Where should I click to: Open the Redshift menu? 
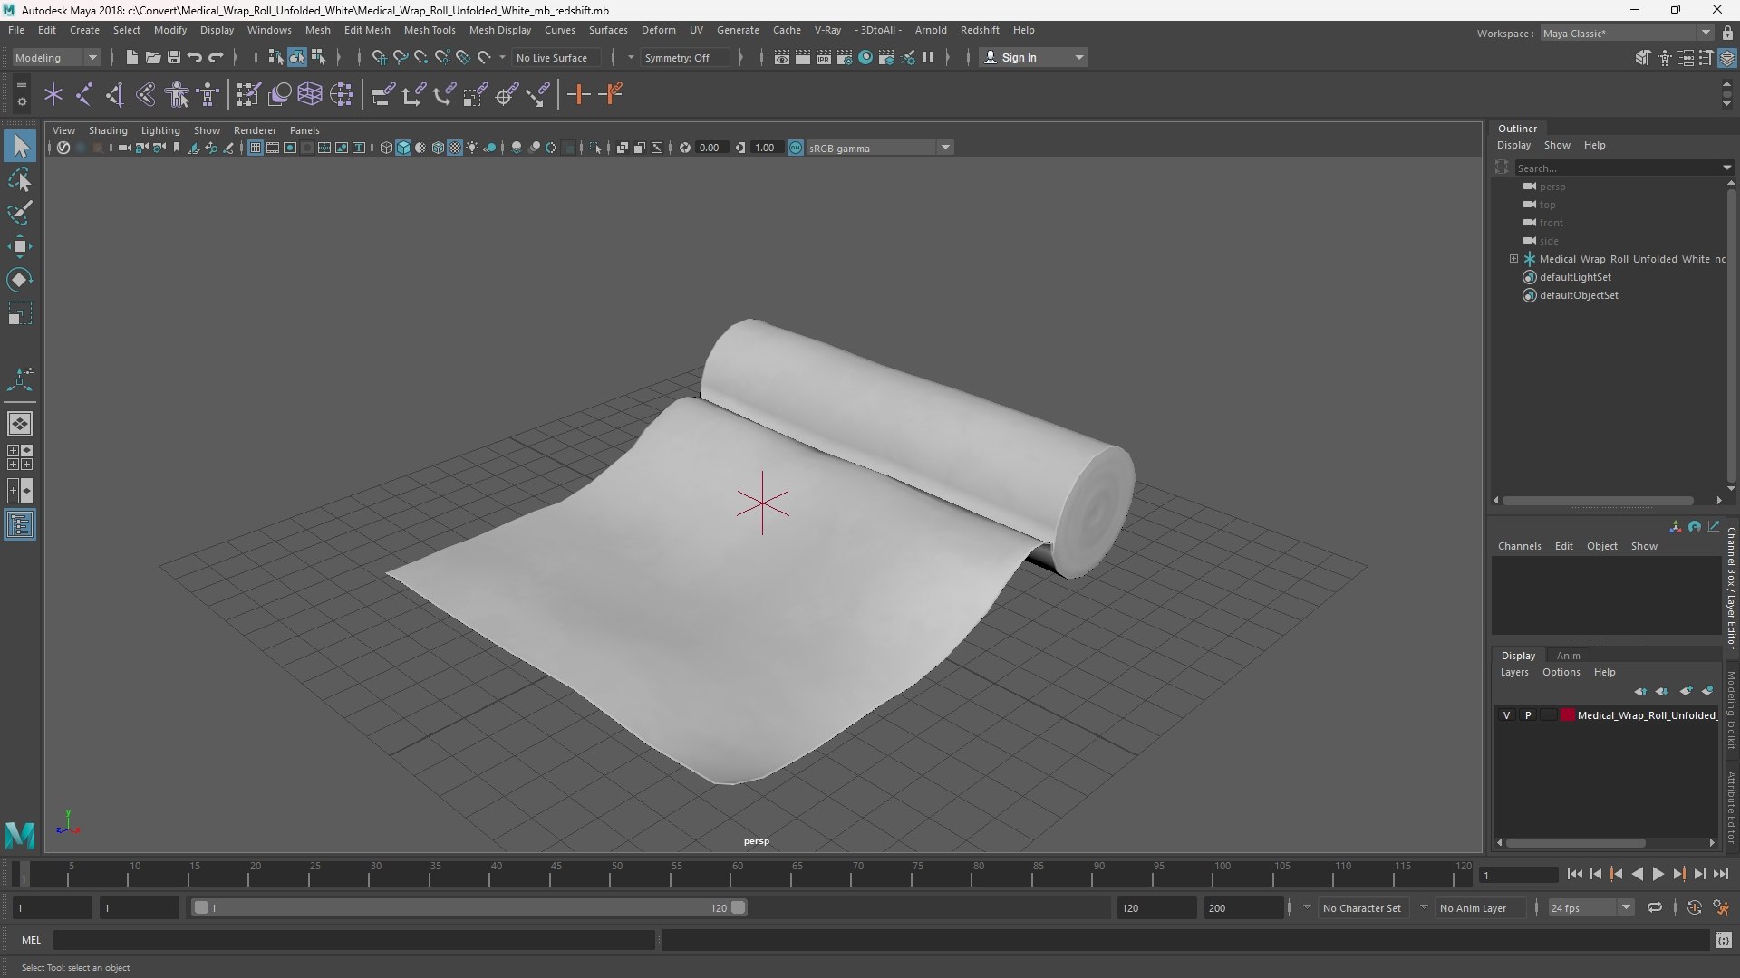pyautogui.click(x=980, y=30)
